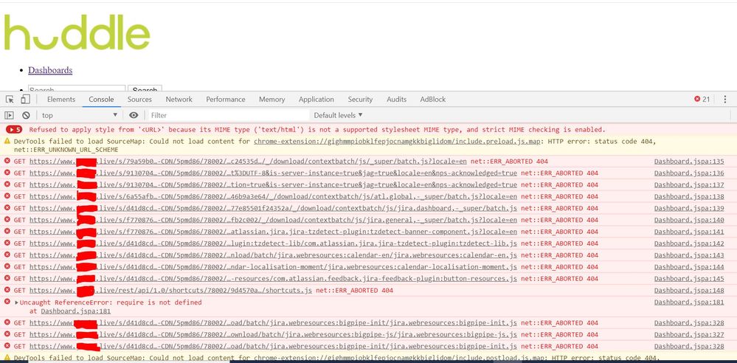The width and height of the screenshot is (737, 363).
Task: Open the Application tab
Action: coord(316,99)
